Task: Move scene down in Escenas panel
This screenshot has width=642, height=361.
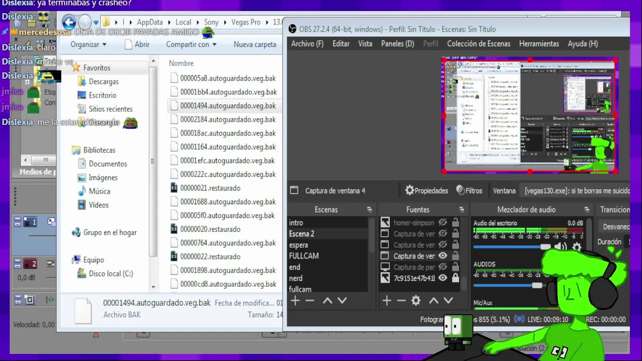Action: click(x=342, y=301)
